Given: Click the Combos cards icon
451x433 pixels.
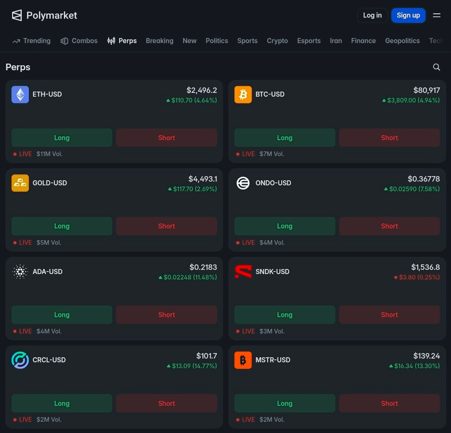Looking at the screenshot, I should (64, 41).
